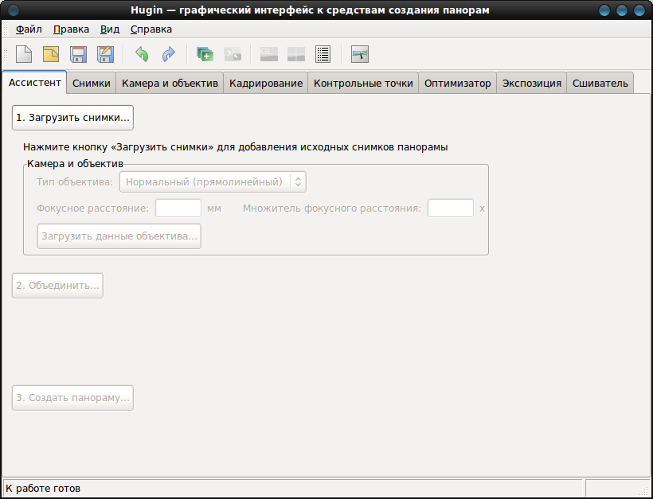Create a new project via the blank-page icon
Image resolution: width=653 pixels, height=499 pixels.
click(x=24, y=54)
